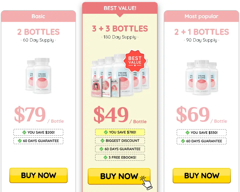Click the checkmark beside the Basic plan's 60 Days Guarantee
Viewport: 240px width, 192px height.
tap(20, 141)
